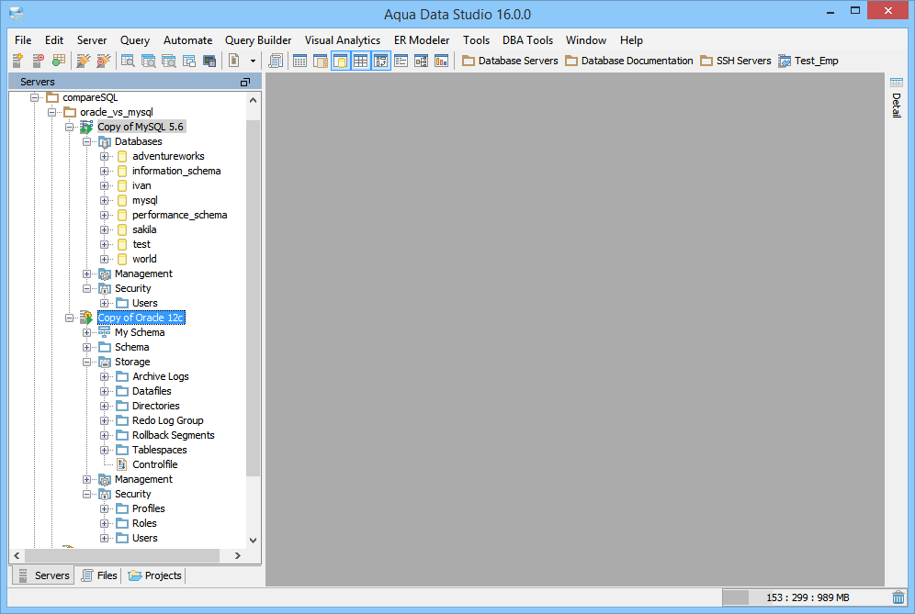Open SSH Servers bookmark folder
The width and height of the screenshot is (915, 614).
[x=736, y=61]
